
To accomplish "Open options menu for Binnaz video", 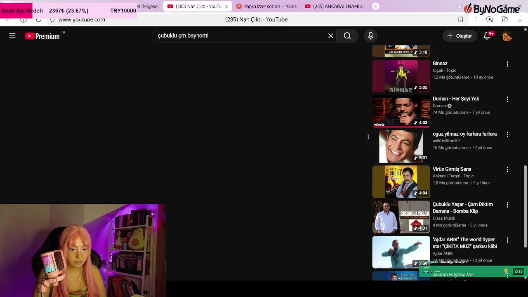I will [507, 64].
